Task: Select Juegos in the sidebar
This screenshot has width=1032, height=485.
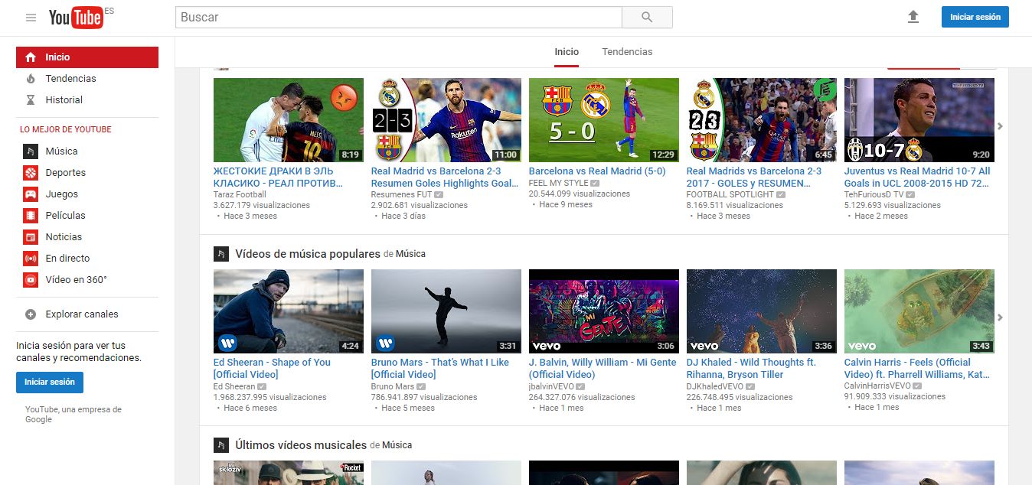Action: coord(61,194)
